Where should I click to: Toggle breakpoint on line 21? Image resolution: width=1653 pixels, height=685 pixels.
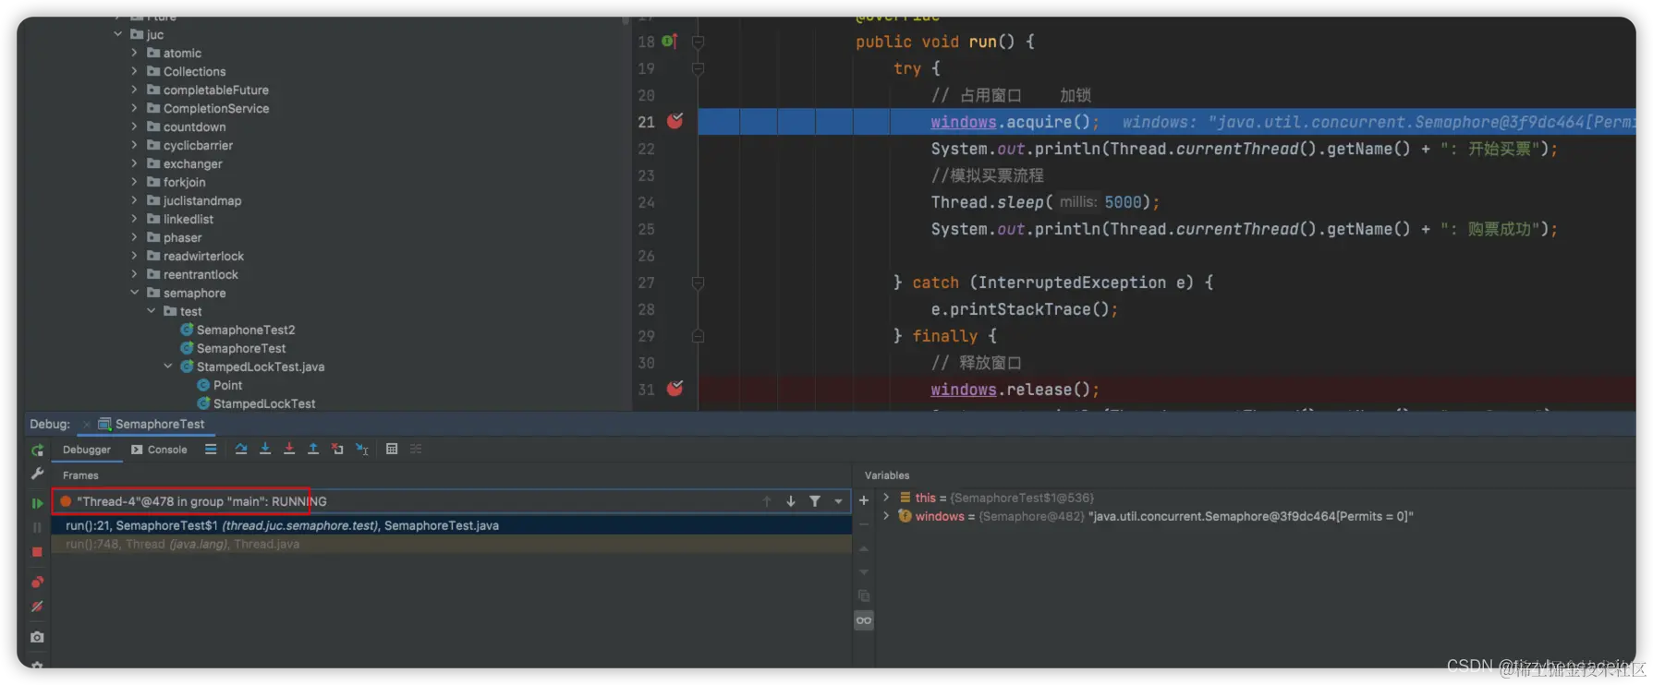coord(675,121)
